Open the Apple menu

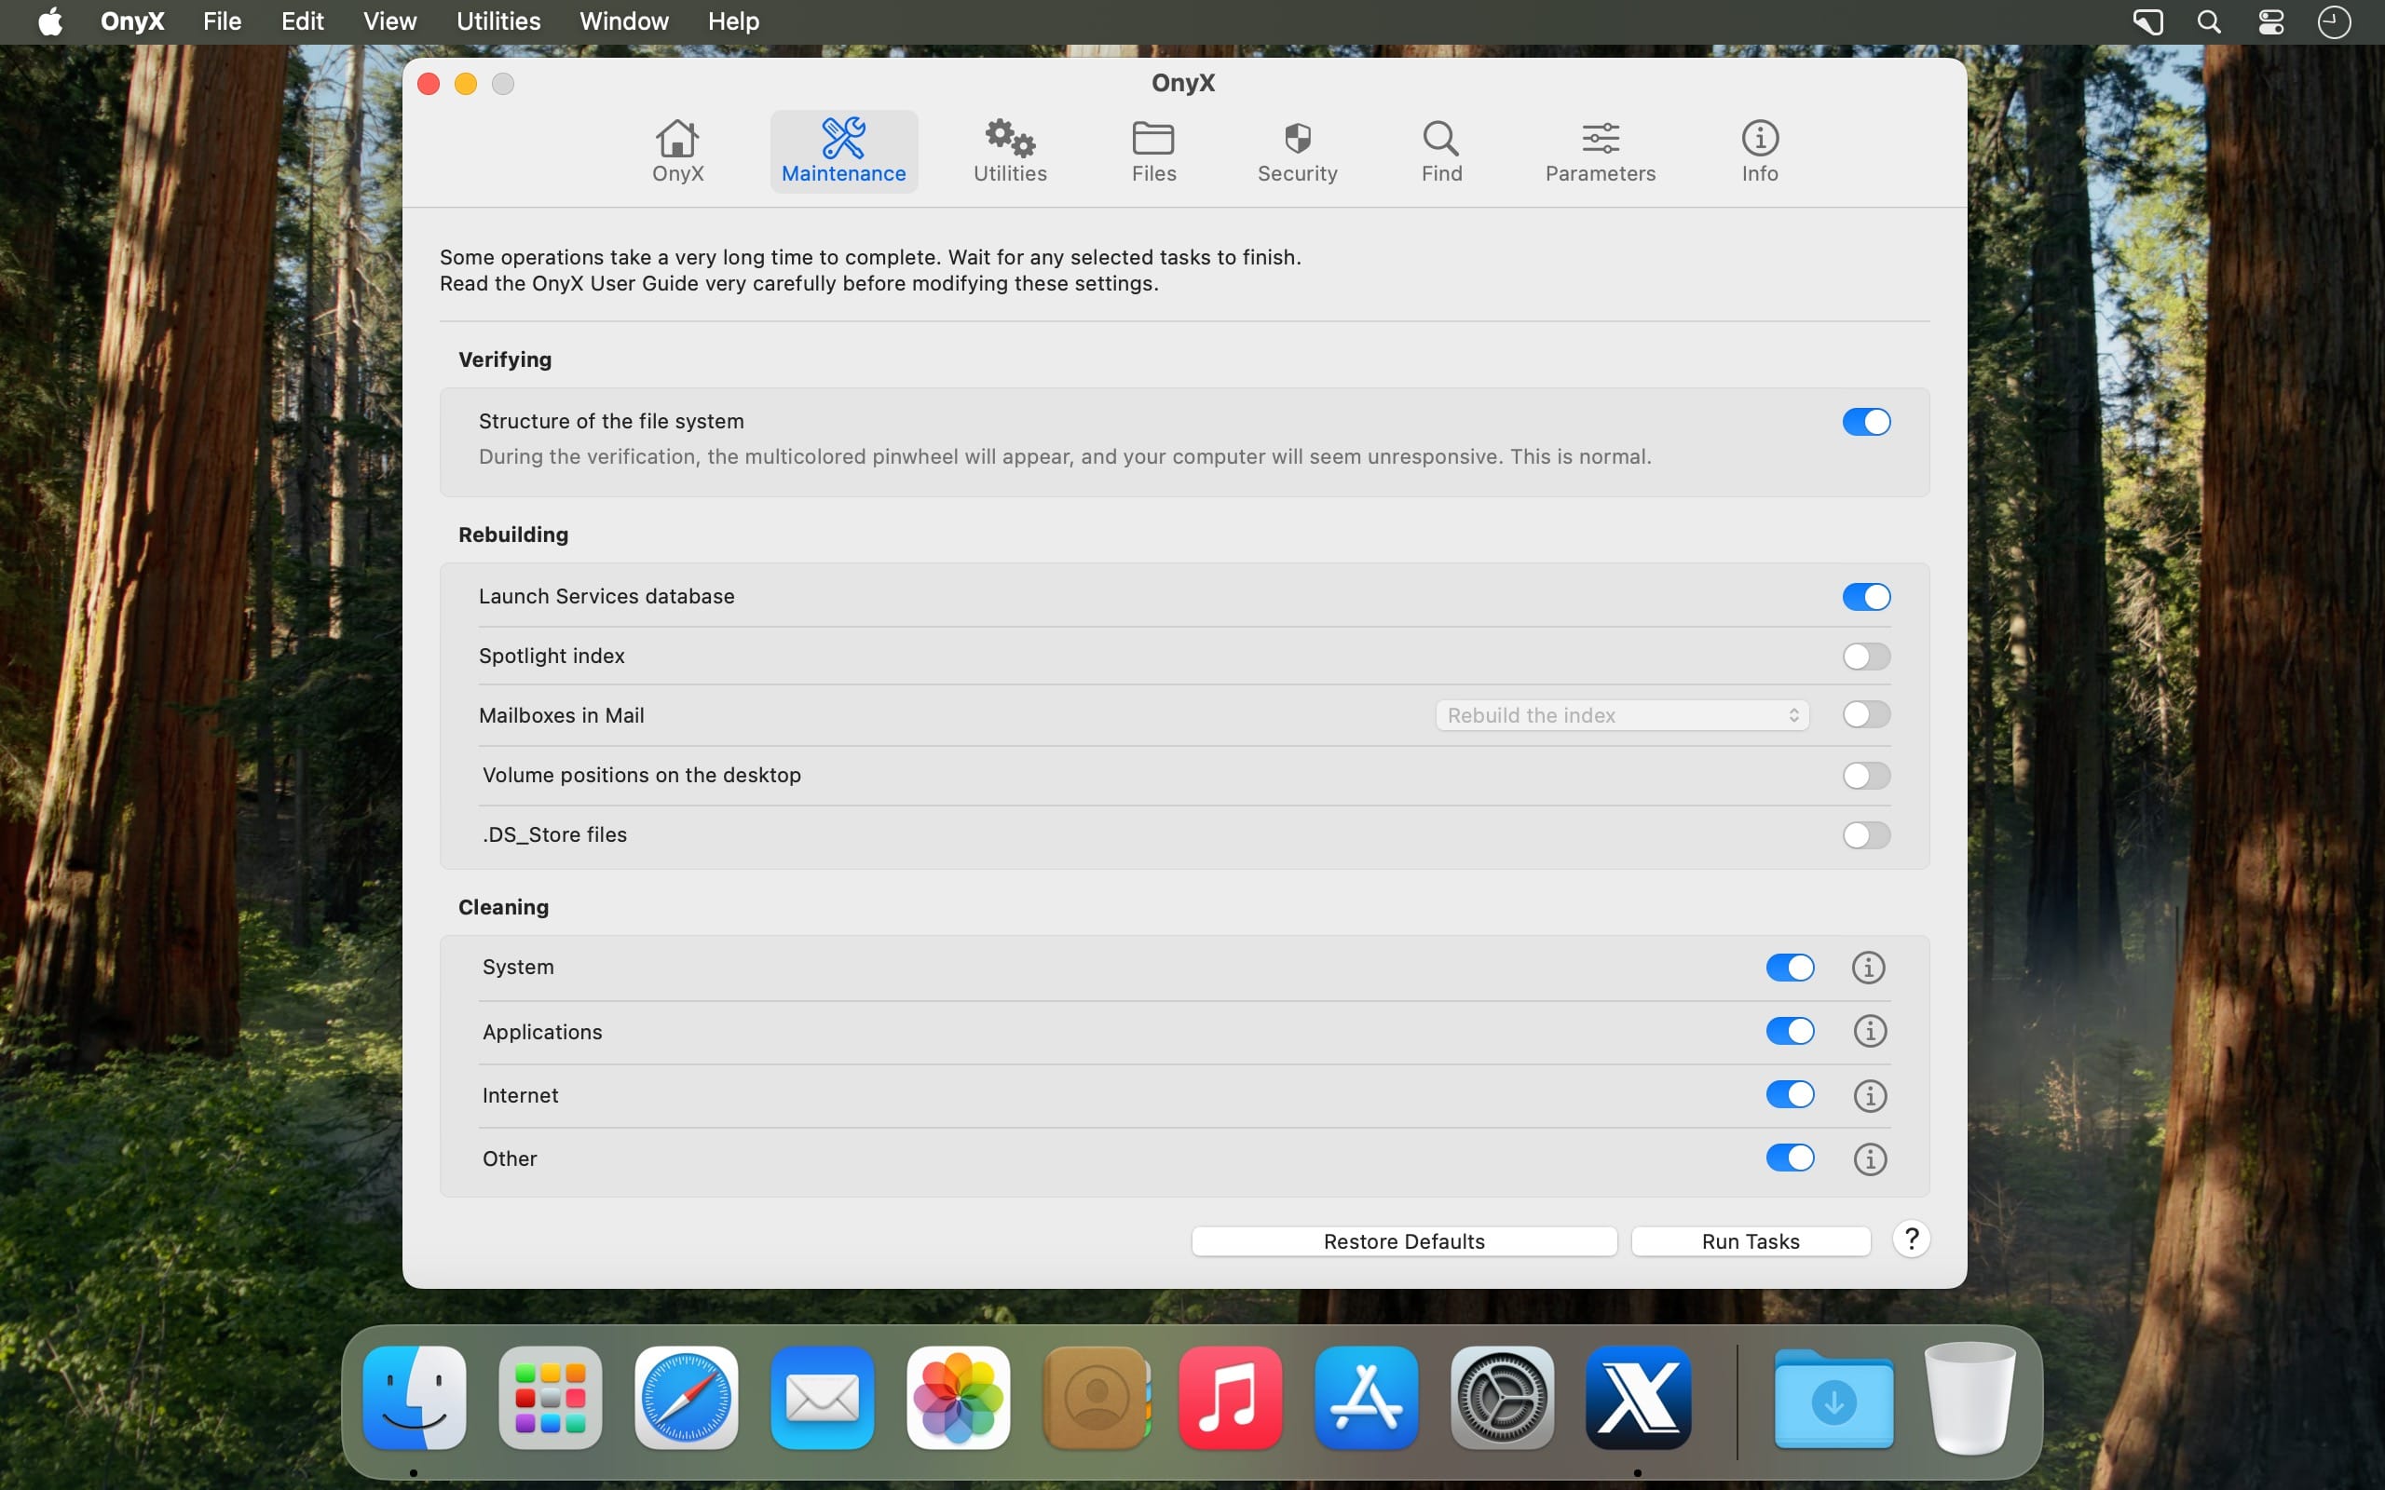click(x=50, y=21)
